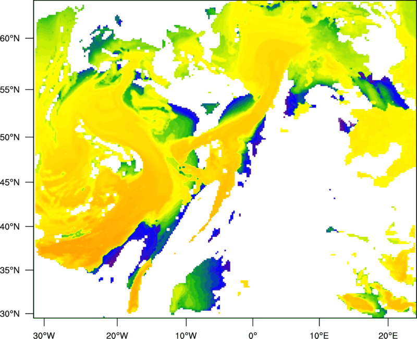Image resolution: width=417 pixels, height=339 pixels.
Task: Click the 10°W longitude label
Action: (x=186, y=335)
